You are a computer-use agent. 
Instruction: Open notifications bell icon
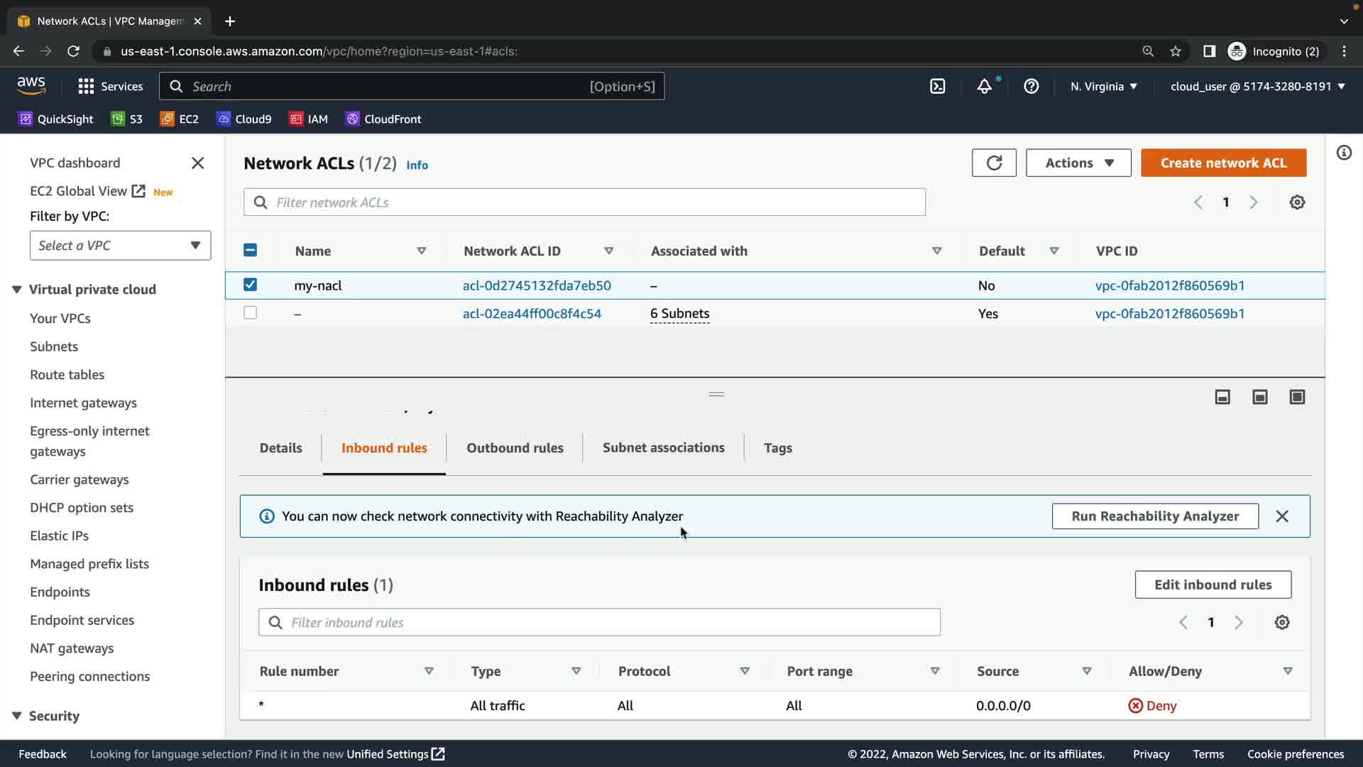pos(984,87)
